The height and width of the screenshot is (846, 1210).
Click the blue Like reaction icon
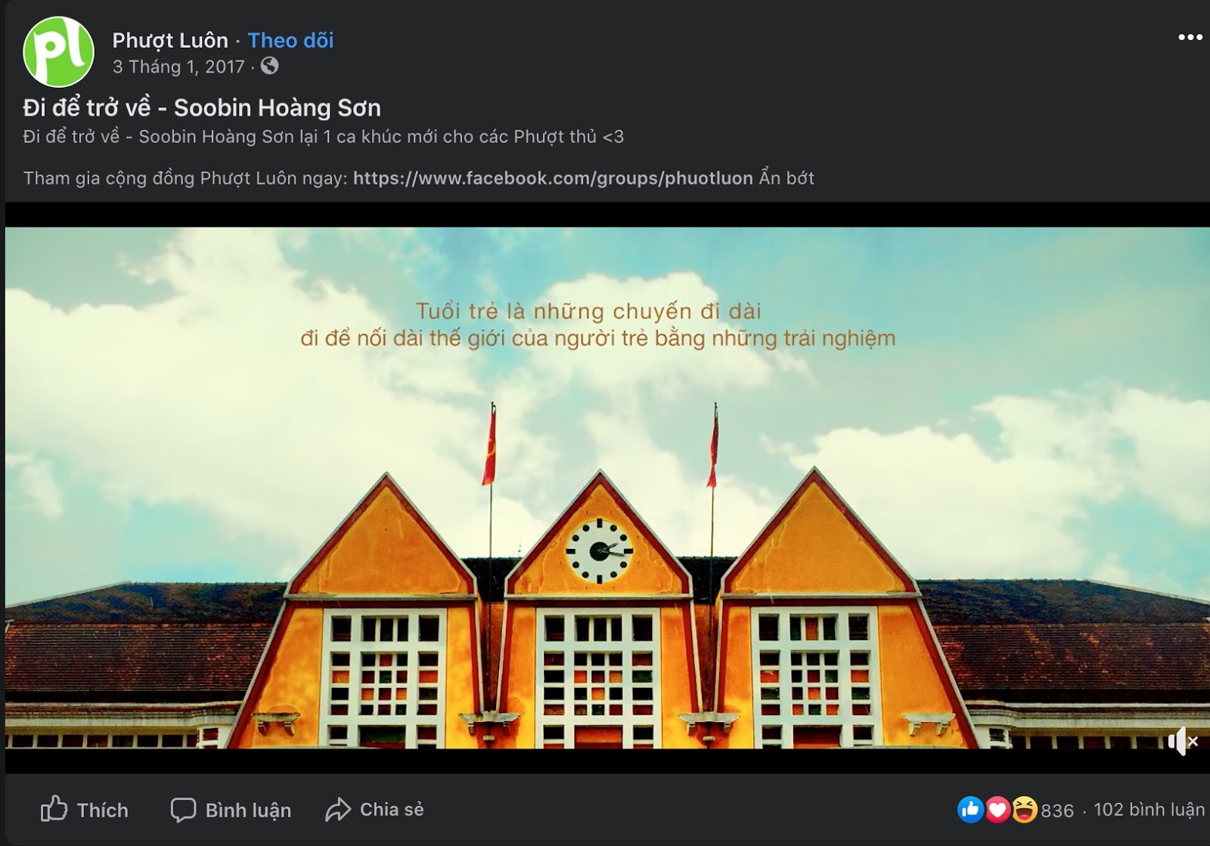[x=970, y=810]
